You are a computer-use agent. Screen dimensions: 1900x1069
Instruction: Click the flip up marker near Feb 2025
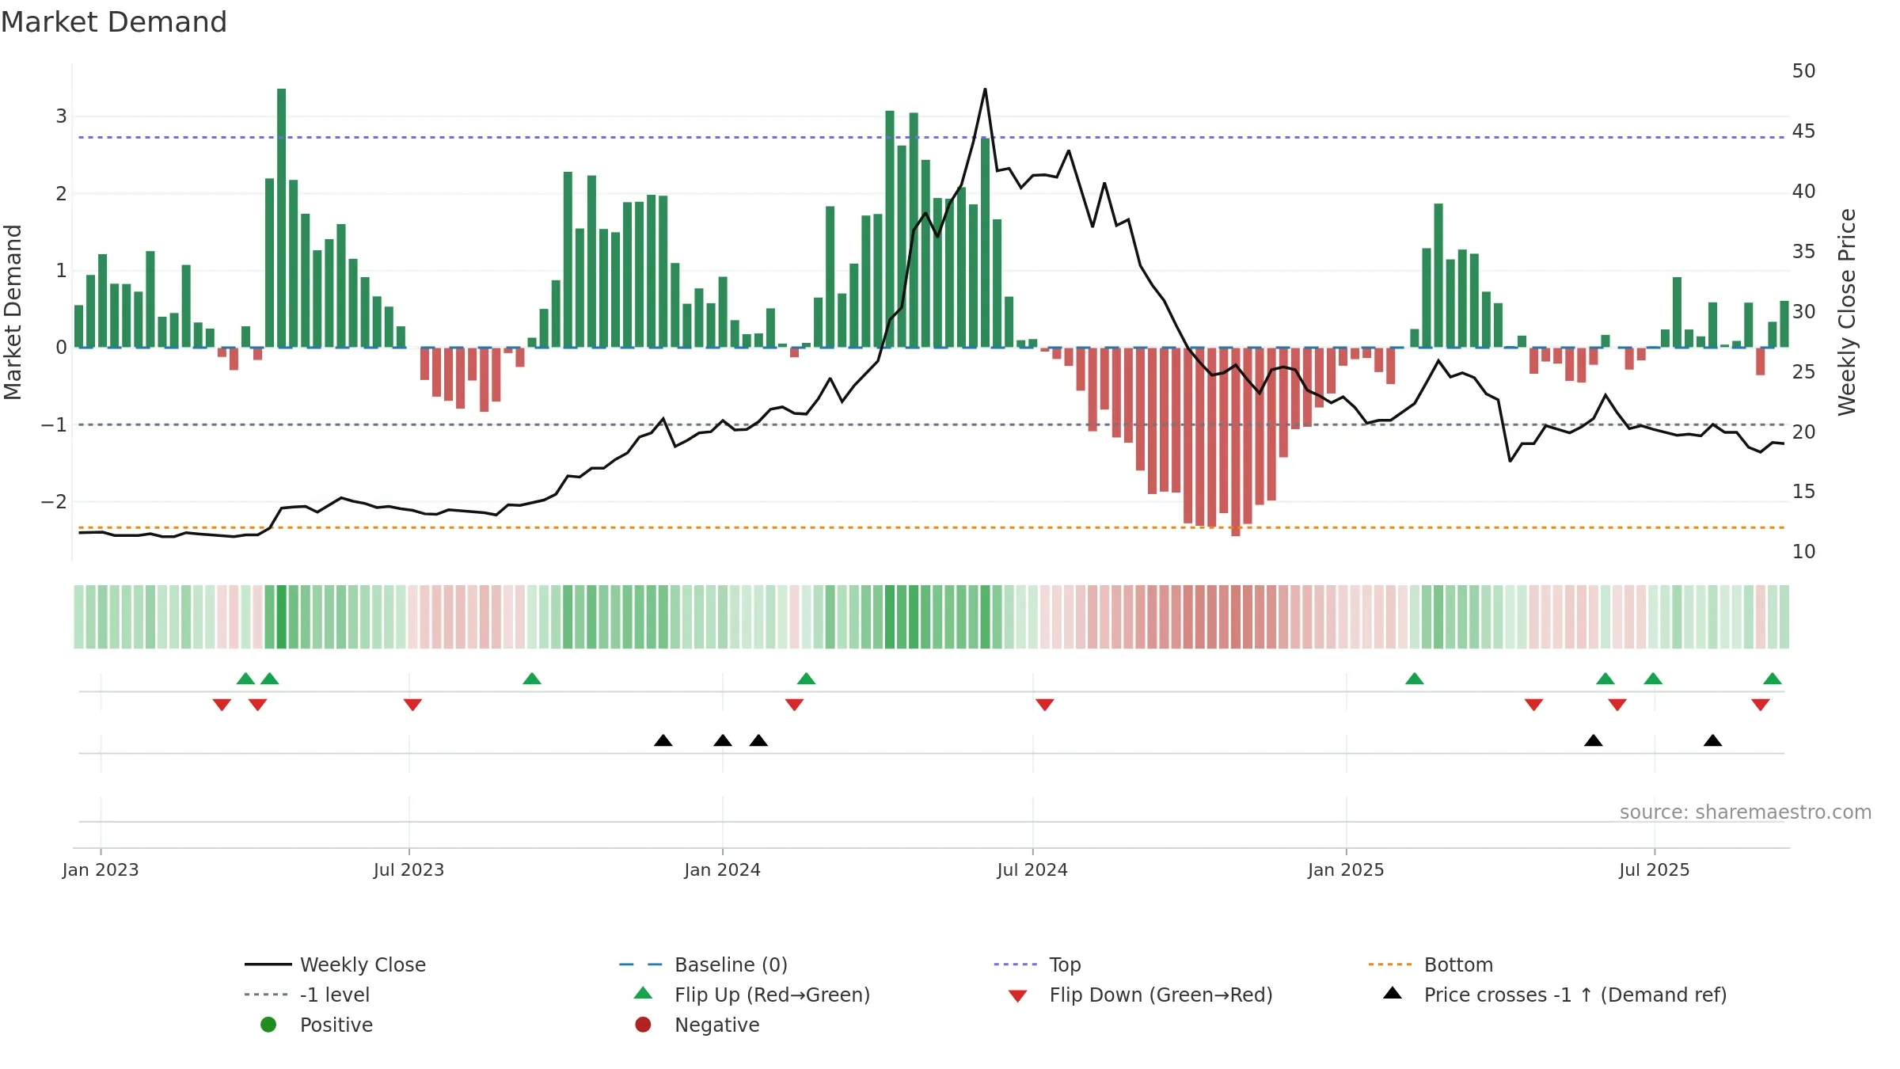click(1415, 679)
